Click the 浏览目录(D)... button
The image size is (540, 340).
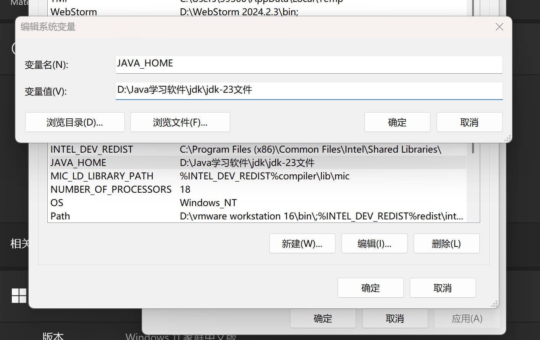click(x=75, y=122)
